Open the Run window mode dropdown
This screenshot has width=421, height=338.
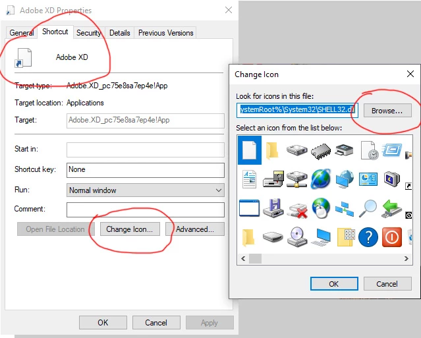145,190
